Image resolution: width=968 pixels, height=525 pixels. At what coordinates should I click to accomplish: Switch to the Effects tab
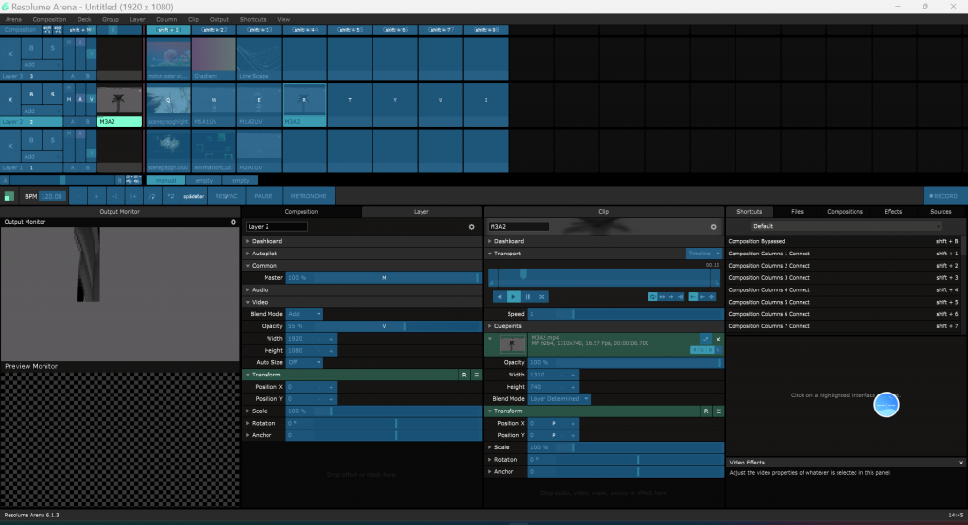(892, 212)
